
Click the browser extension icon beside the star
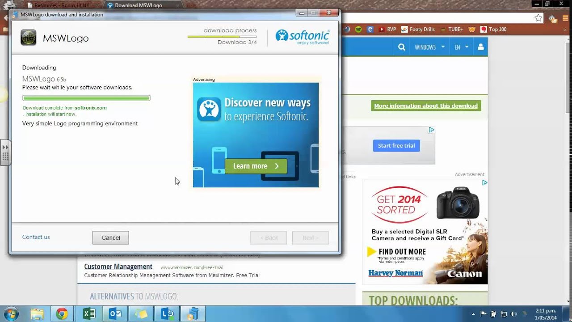[553, 18]
